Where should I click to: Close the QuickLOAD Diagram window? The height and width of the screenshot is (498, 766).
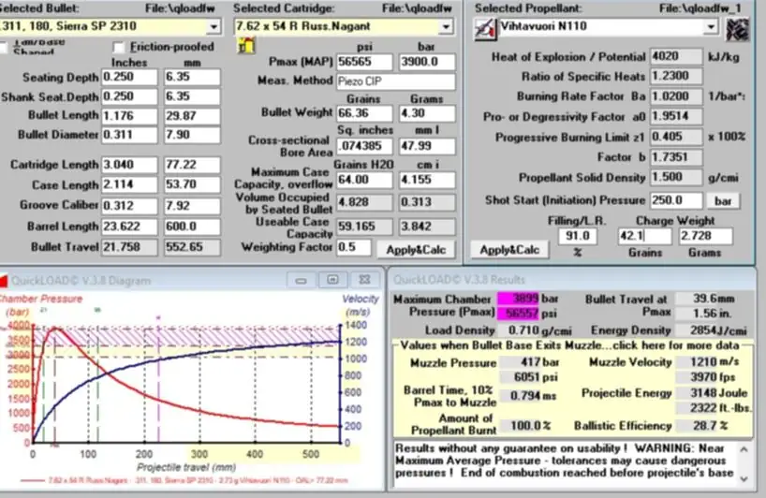[x=364, y=280]
